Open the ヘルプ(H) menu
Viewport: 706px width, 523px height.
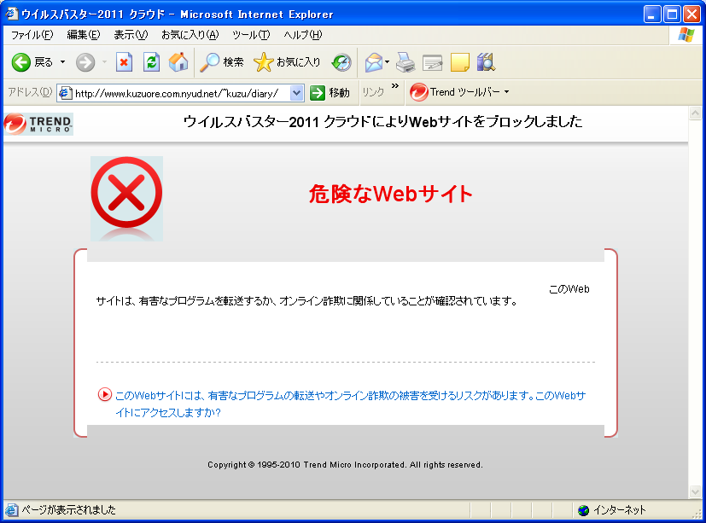pyautogui.click(x=302, y=35)
